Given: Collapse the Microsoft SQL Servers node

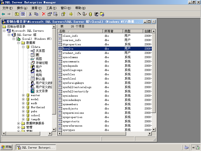Looking at the screenshot, I should [4, 31].
